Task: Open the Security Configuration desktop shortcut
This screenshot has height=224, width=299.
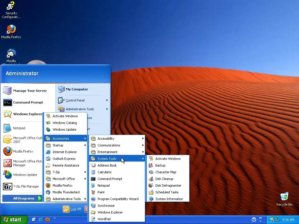Action: click(11, 10)
